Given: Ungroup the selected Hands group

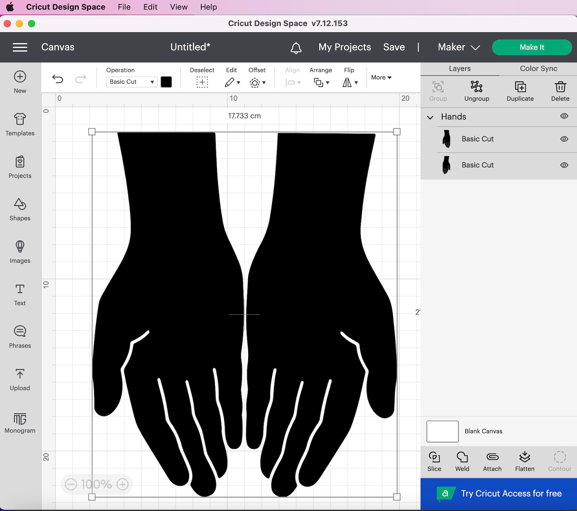Looking at the screenshot, I should tap(477, 91).
